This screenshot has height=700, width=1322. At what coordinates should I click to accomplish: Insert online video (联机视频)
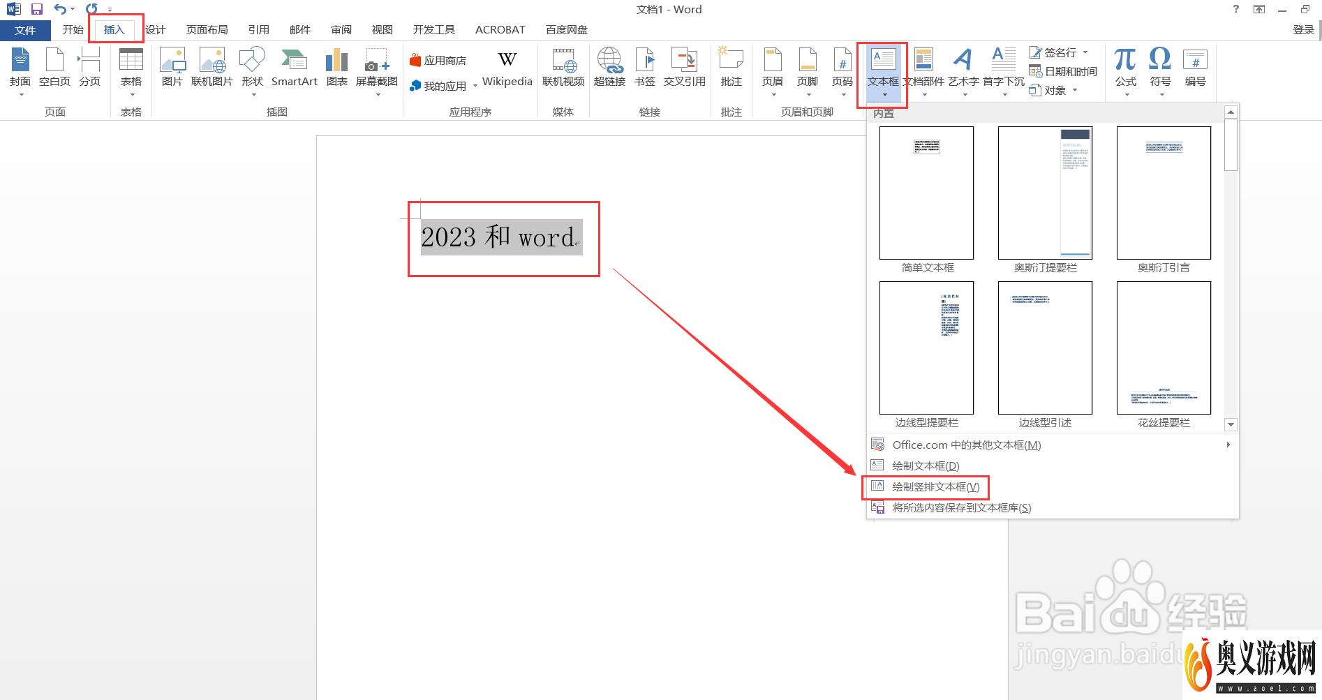(563, 68)
